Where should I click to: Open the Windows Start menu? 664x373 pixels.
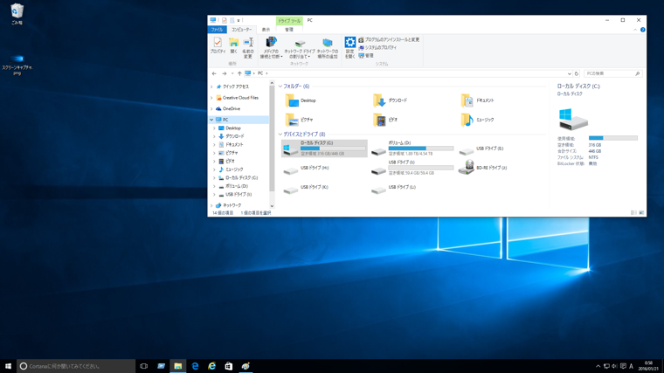tap(8, 366)
